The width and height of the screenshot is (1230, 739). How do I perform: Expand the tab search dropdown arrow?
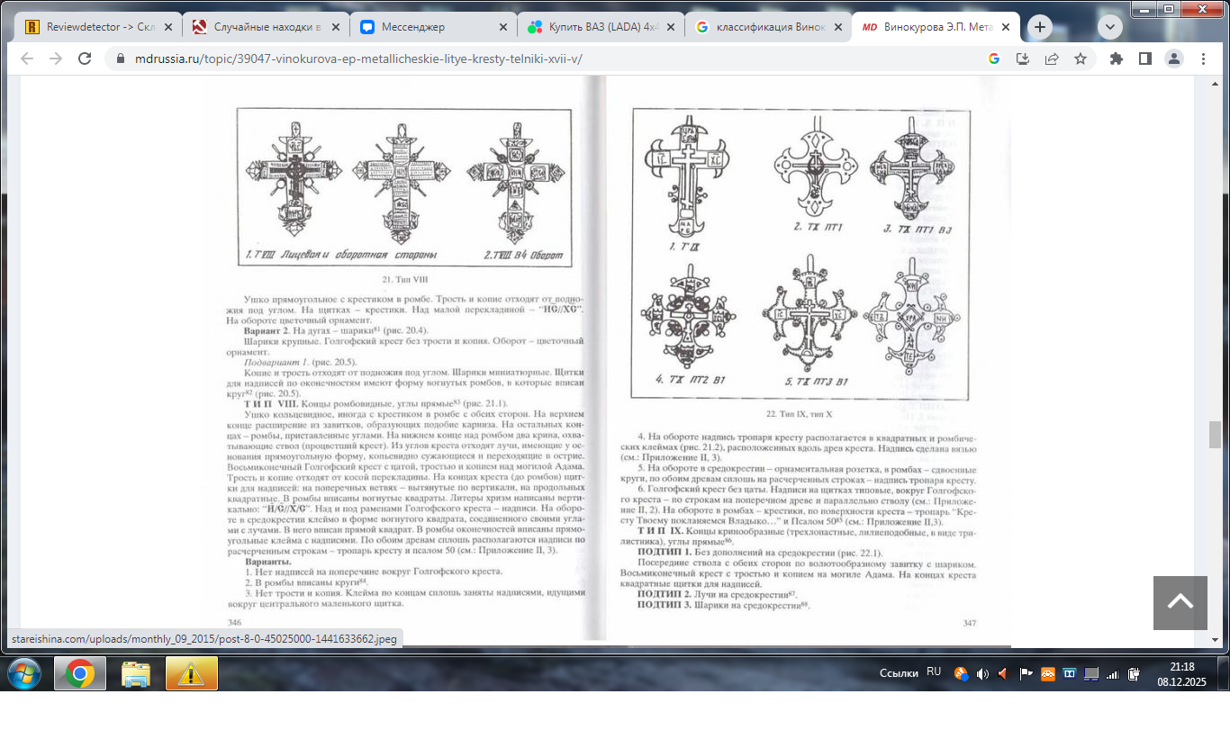1109,27
